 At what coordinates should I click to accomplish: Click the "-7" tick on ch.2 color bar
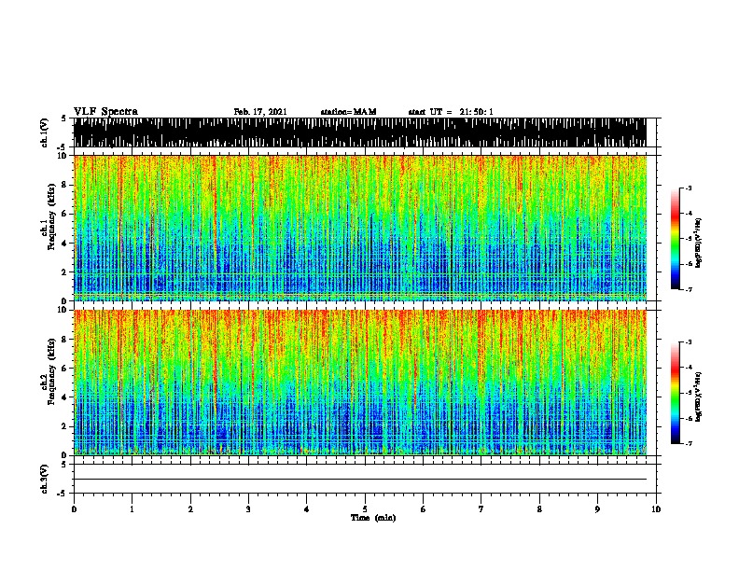pos(689,443)
